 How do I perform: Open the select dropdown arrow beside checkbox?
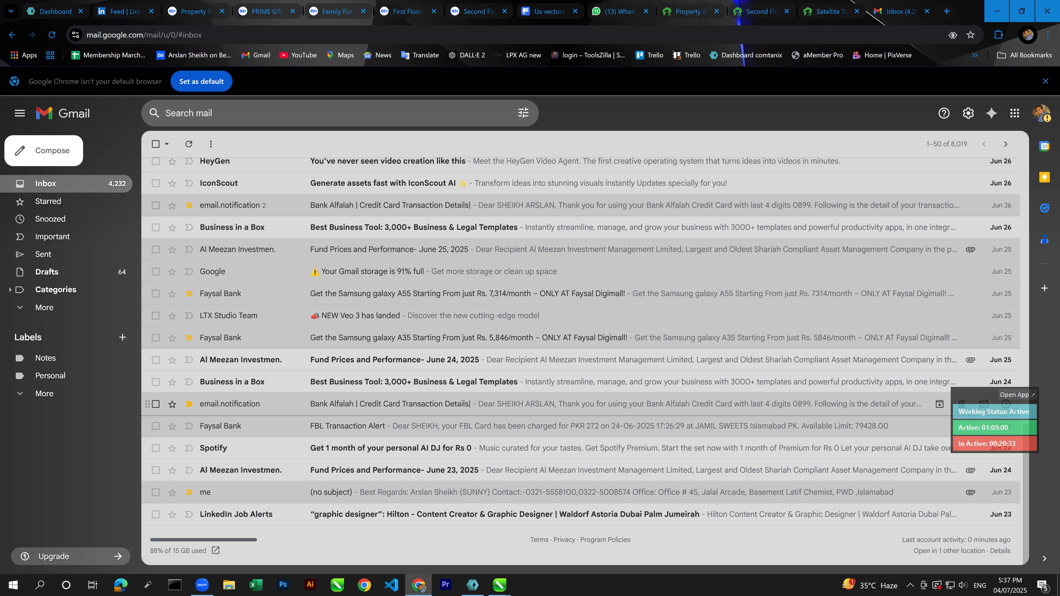[167, 144]
